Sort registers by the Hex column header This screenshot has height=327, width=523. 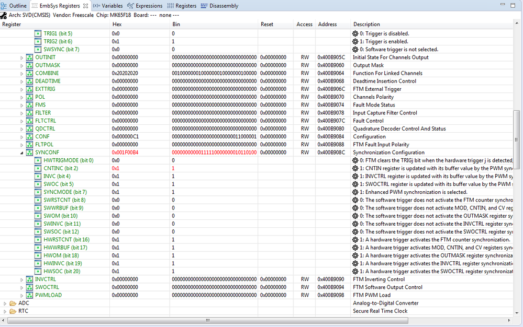119,24
